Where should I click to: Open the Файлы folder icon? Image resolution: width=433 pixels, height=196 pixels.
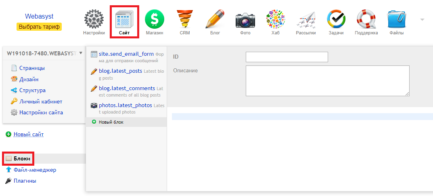click(397, 19)
